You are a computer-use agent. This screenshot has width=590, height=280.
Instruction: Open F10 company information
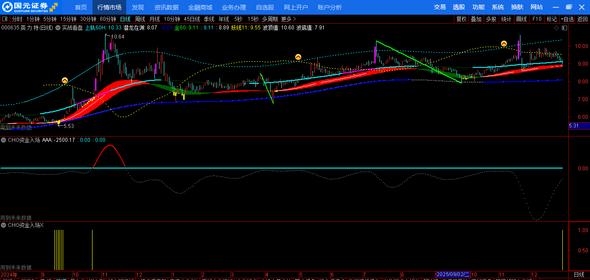tap(537, 19)
